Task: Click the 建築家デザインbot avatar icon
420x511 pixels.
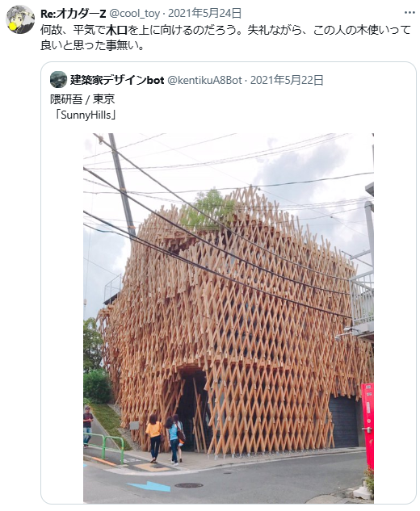Action: point(59,80)
